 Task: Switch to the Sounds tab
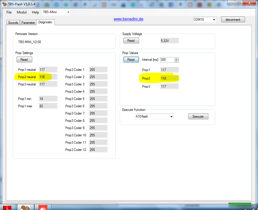13,23
